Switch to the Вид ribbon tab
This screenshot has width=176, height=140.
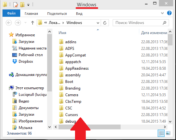pos(79,14)
